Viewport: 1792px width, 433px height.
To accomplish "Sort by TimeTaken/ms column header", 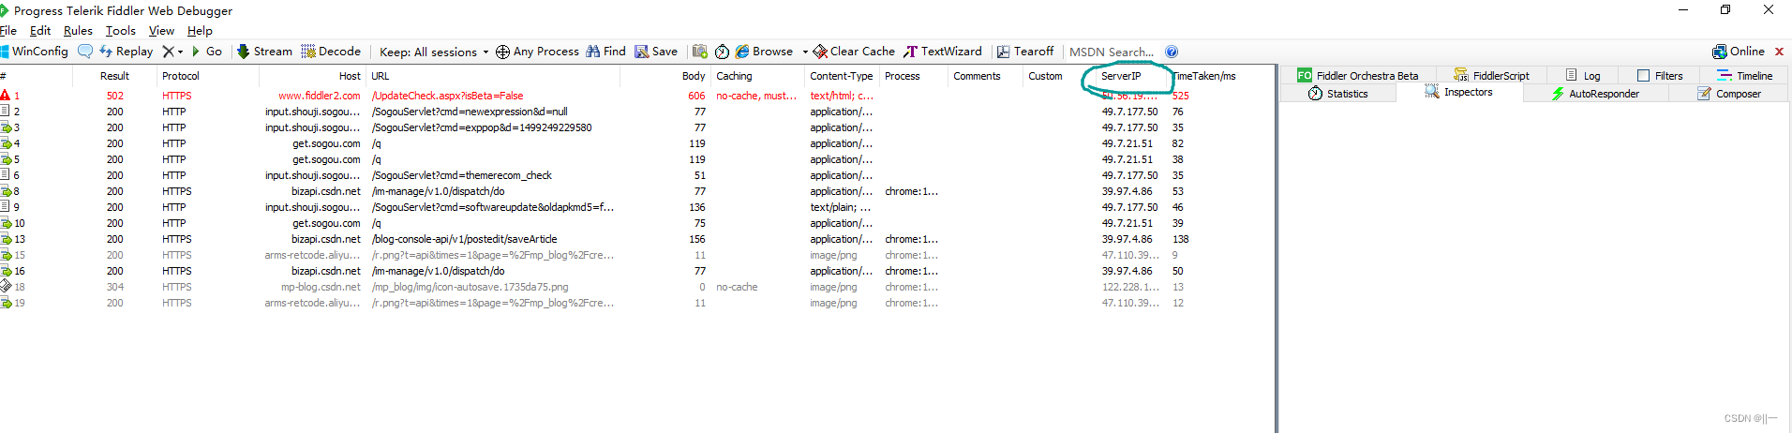I will (1204, 76).
